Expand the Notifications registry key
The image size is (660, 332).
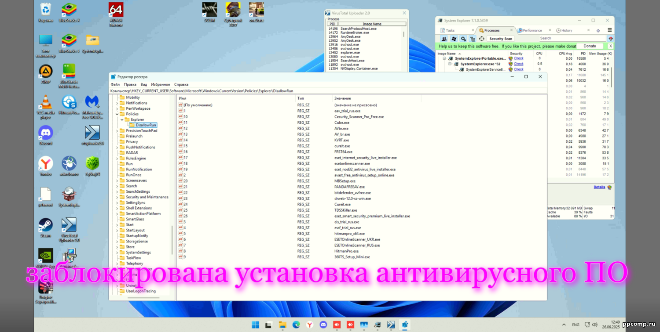click(117, 103)
